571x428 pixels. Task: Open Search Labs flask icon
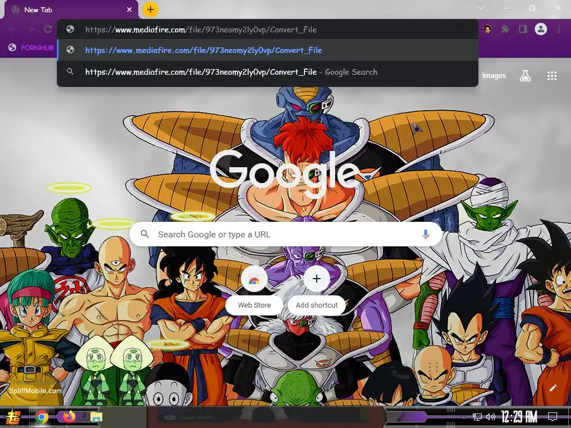(x=525, y=75)
